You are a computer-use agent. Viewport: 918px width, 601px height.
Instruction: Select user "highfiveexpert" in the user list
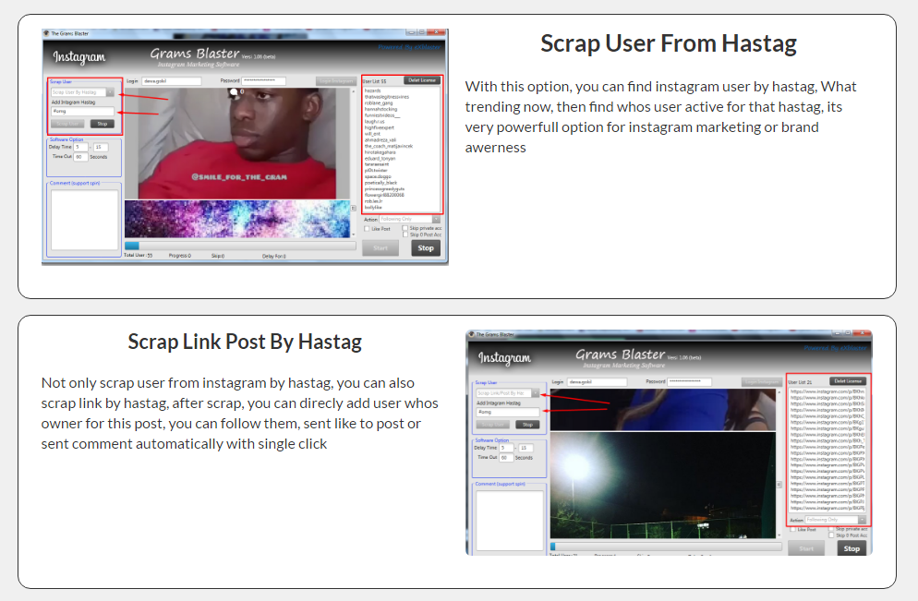[380, 127]
